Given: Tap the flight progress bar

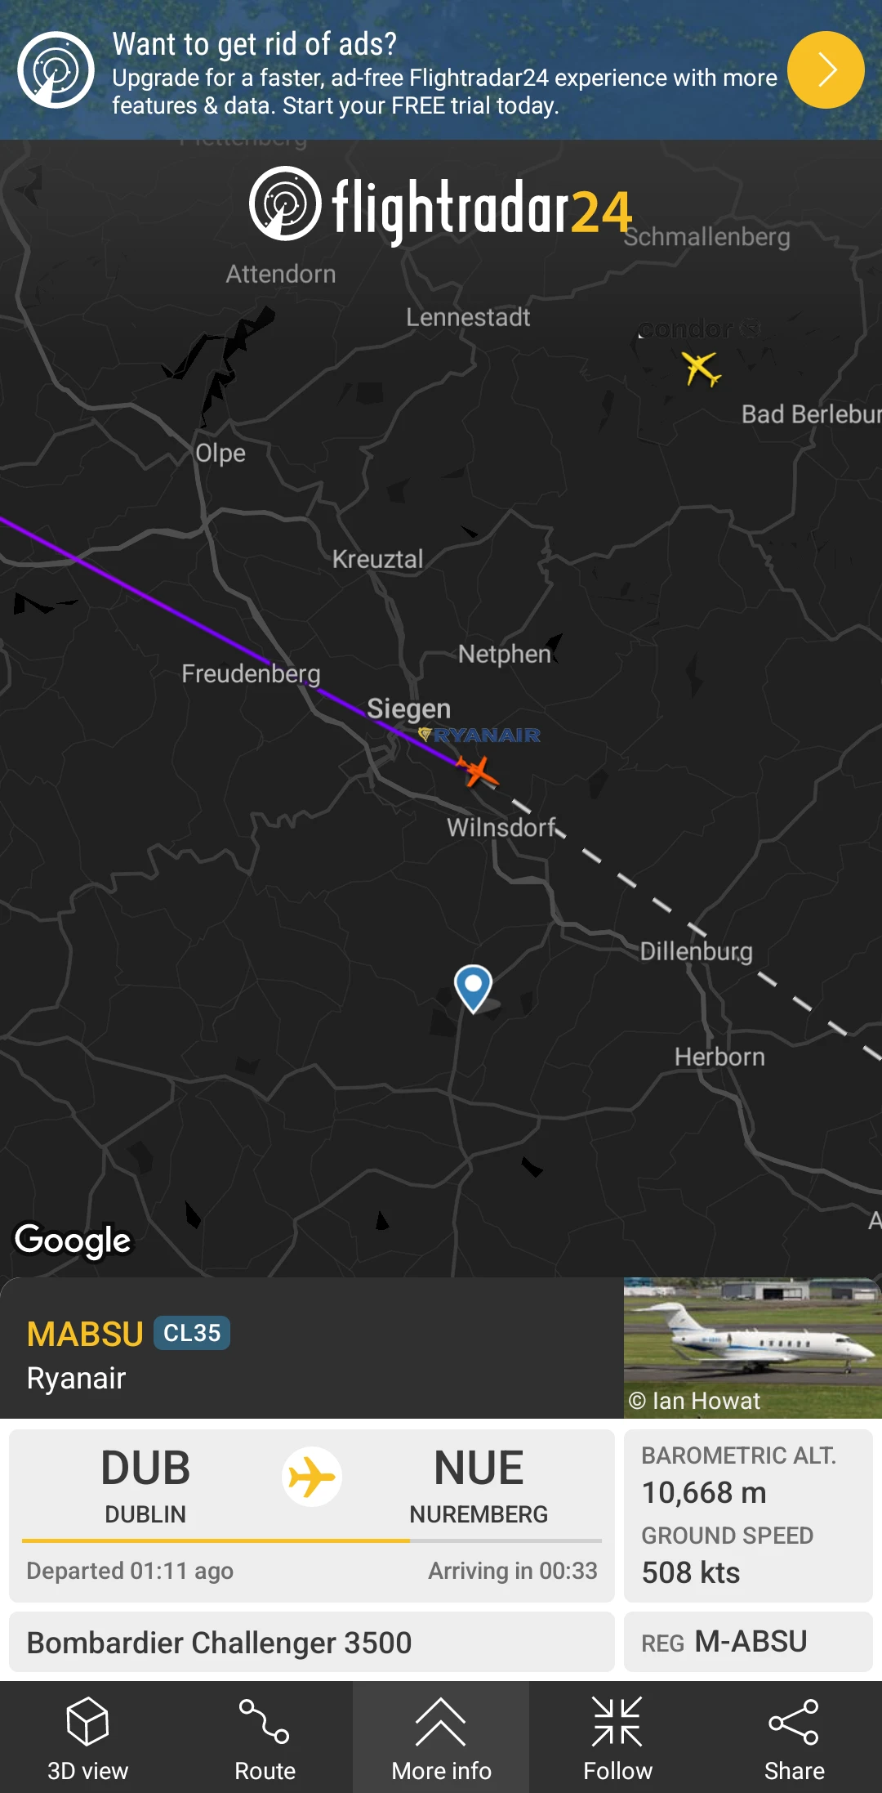Looking at the screenshot, I should point(312,1540).
